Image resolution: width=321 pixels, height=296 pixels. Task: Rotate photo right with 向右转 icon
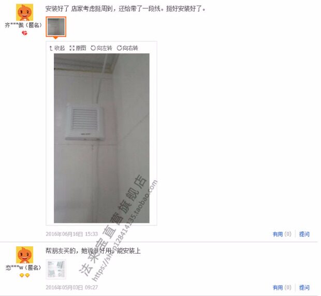tap(127, 48)
